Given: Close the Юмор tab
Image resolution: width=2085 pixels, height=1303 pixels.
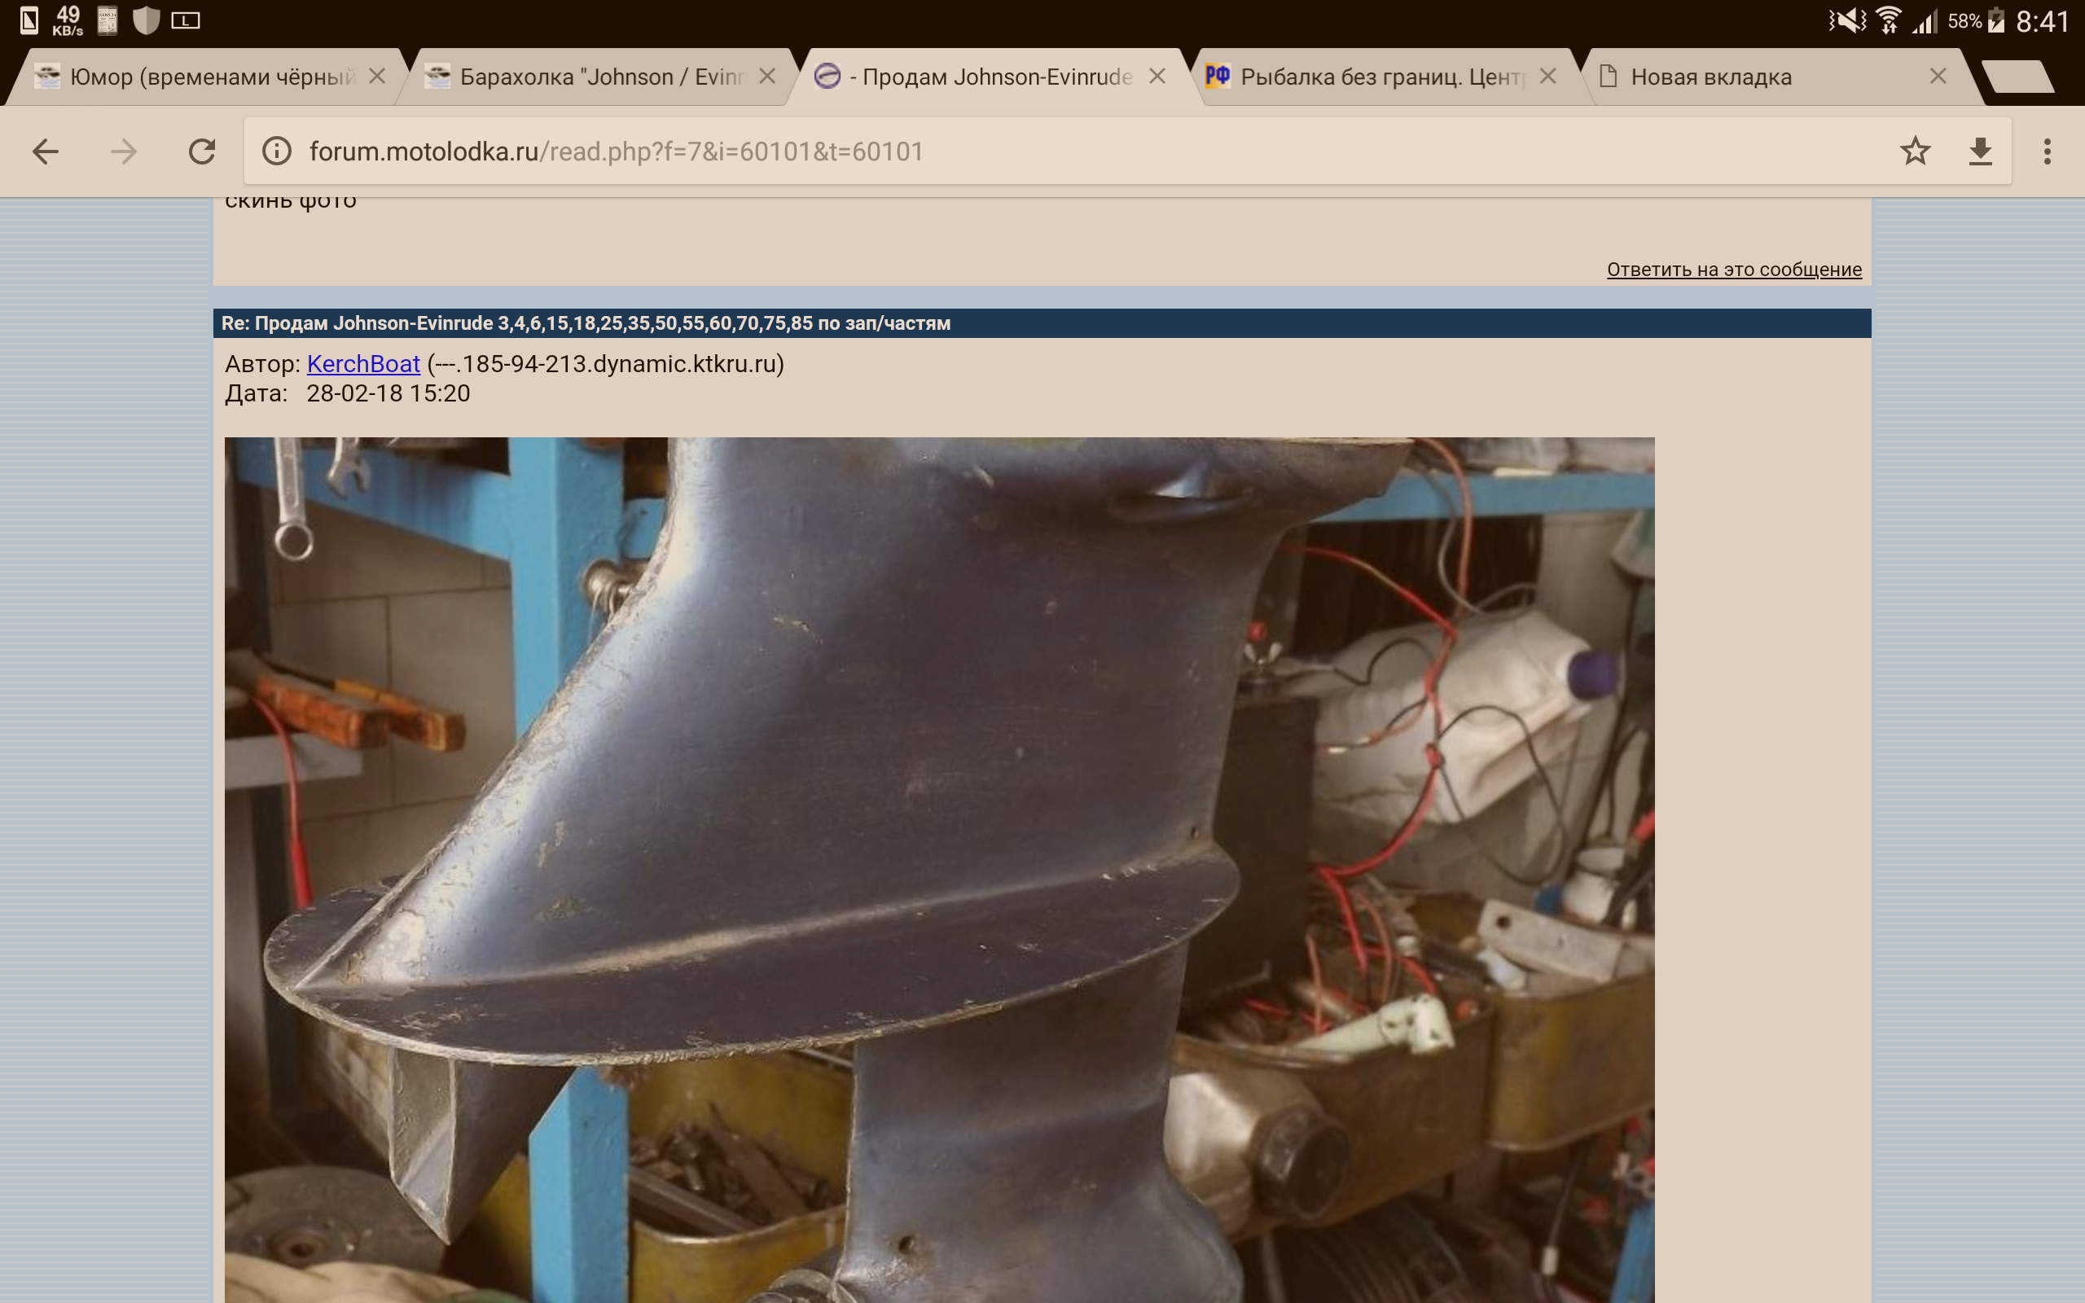Looking at the screenshot, I should point(376,77).
